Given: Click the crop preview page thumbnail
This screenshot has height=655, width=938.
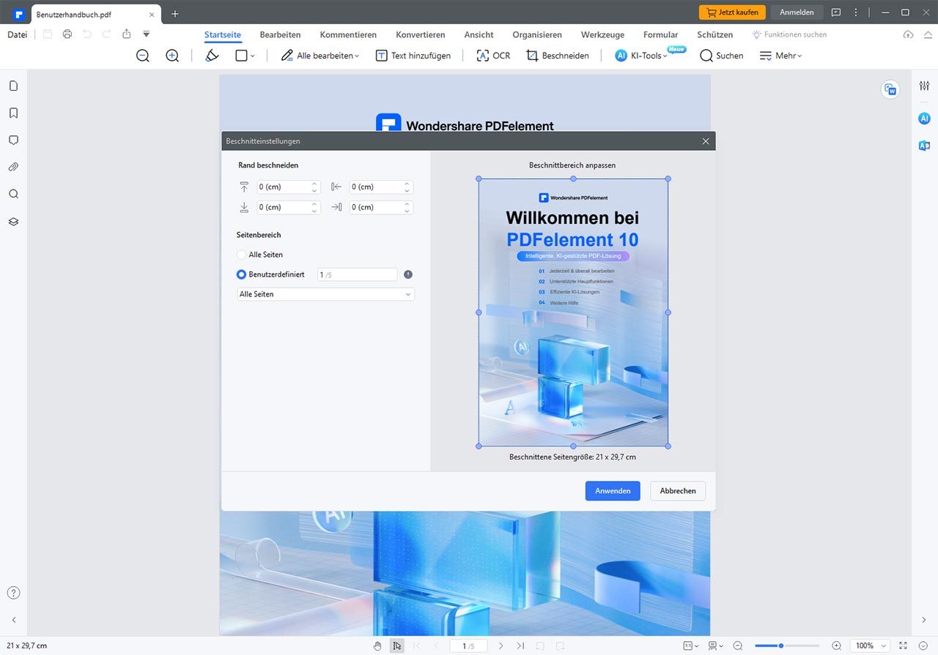Looking at the screenshot, I should pyautogui.click(x=573, y=312).
